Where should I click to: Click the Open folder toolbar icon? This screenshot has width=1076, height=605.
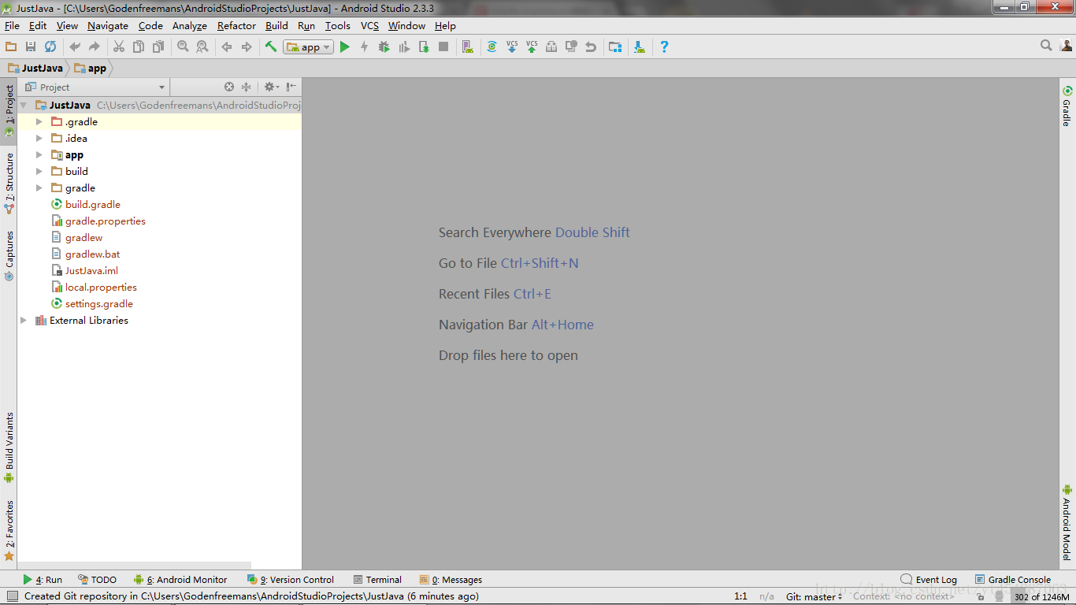point(11,47)
